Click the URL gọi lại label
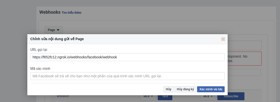The width and height of the screenshot is (280, 102). 39,50
